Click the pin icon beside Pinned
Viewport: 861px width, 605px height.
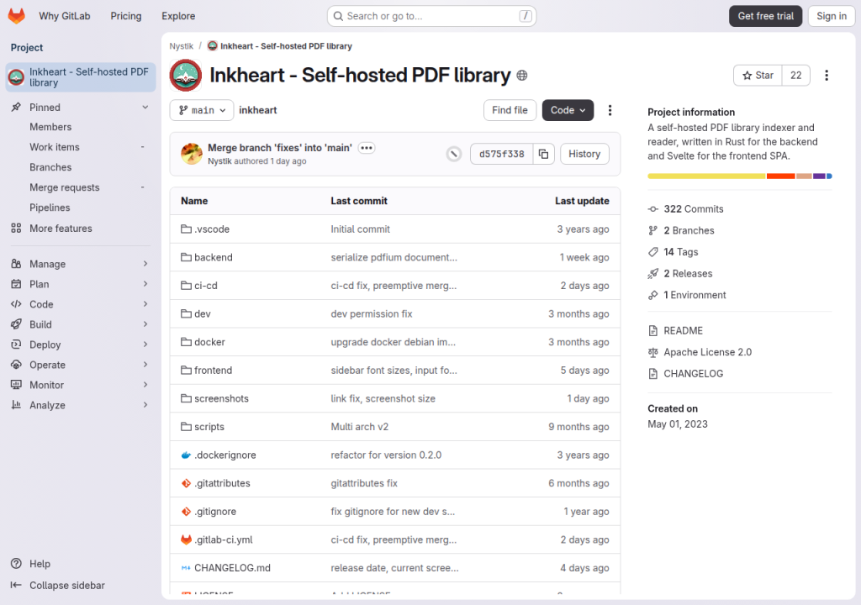coord(17,107)
